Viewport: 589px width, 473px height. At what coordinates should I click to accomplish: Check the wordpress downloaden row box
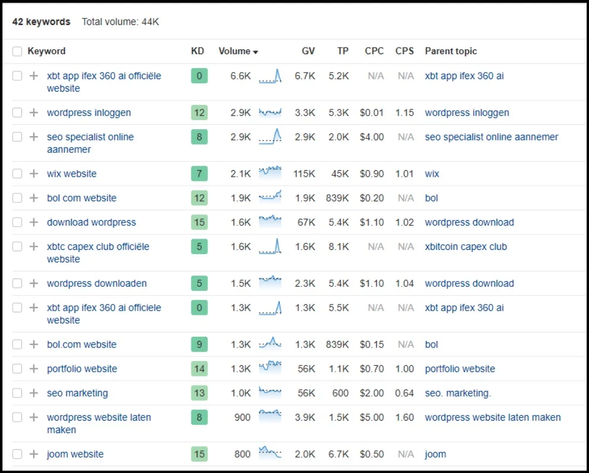coord(17,283)
